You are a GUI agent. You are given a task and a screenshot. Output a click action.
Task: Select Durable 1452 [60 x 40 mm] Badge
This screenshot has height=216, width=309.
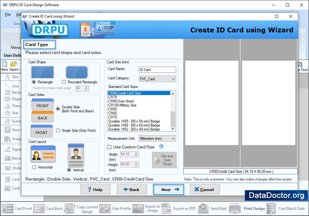(139, 129)
